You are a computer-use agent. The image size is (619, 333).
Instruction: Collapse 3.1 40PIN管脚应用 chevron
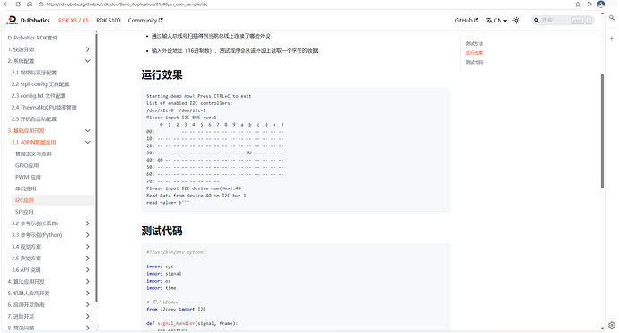click(88, 142)
